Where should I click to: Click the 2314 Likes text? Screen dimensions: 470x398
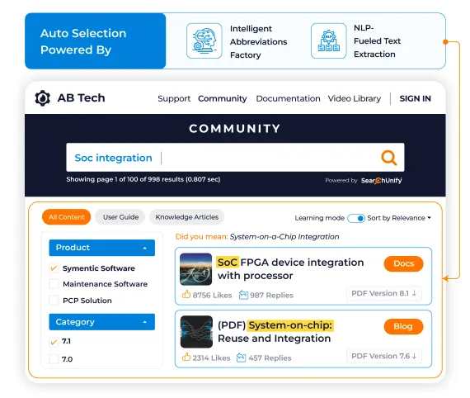click(x=211, y=358)
